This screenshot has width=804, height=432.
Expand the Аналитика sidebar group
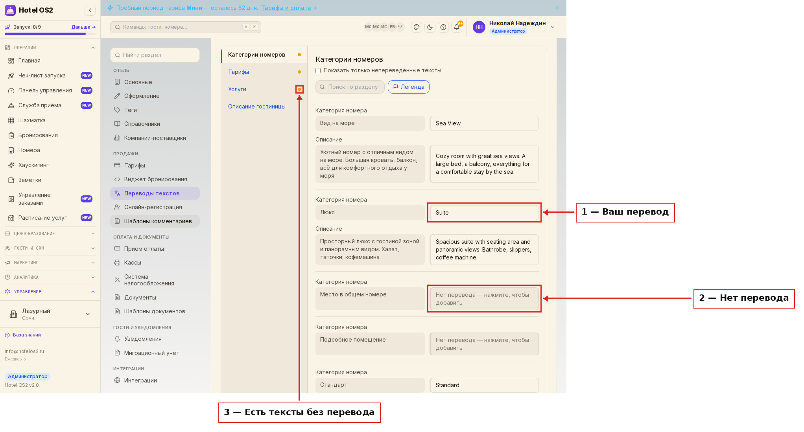pos(50,277)
